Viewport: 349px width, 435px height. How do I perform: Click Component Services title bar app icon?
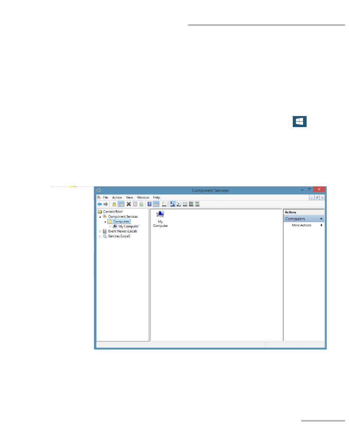[99, 190]
